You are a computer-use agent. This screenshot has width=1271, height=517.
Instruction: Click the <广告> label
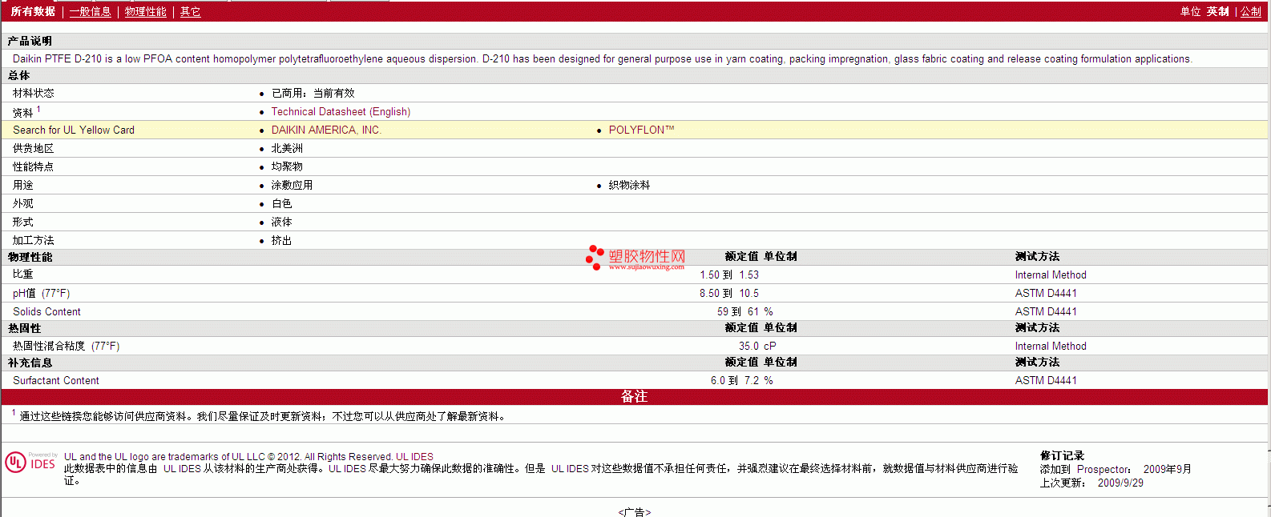pos(635,512)
